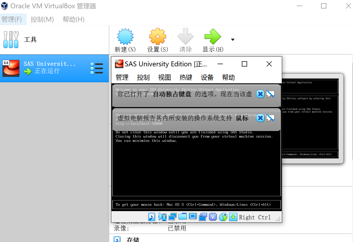This screenshot has height=242, width=353.
Task: Select the Tools (工具) entry
Action: pos(55,40)
